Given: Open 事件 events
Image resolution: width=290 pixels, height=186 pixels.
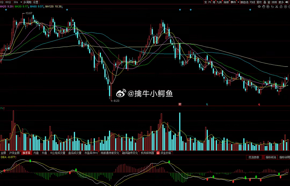Looking at the screenshot, I should click(x=233, y=2).
